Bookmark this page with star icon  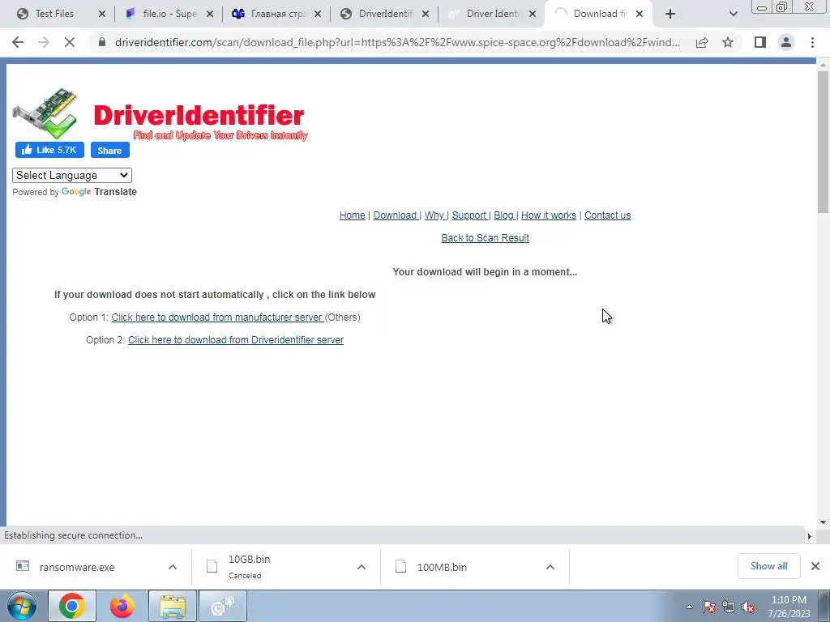(728, 42)
